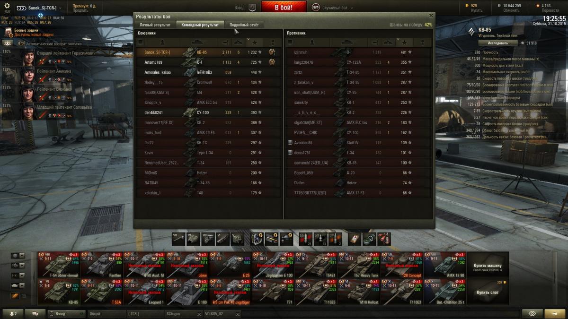This screenshot has height=319, width=568.
Task: Switch to the «Личный результат» tab
Action: 155,25
